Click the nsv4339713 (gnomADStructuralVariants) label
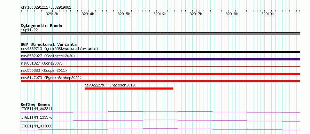Image resolution: width=310 pixels, height=134 pixels. pos(60,49)
